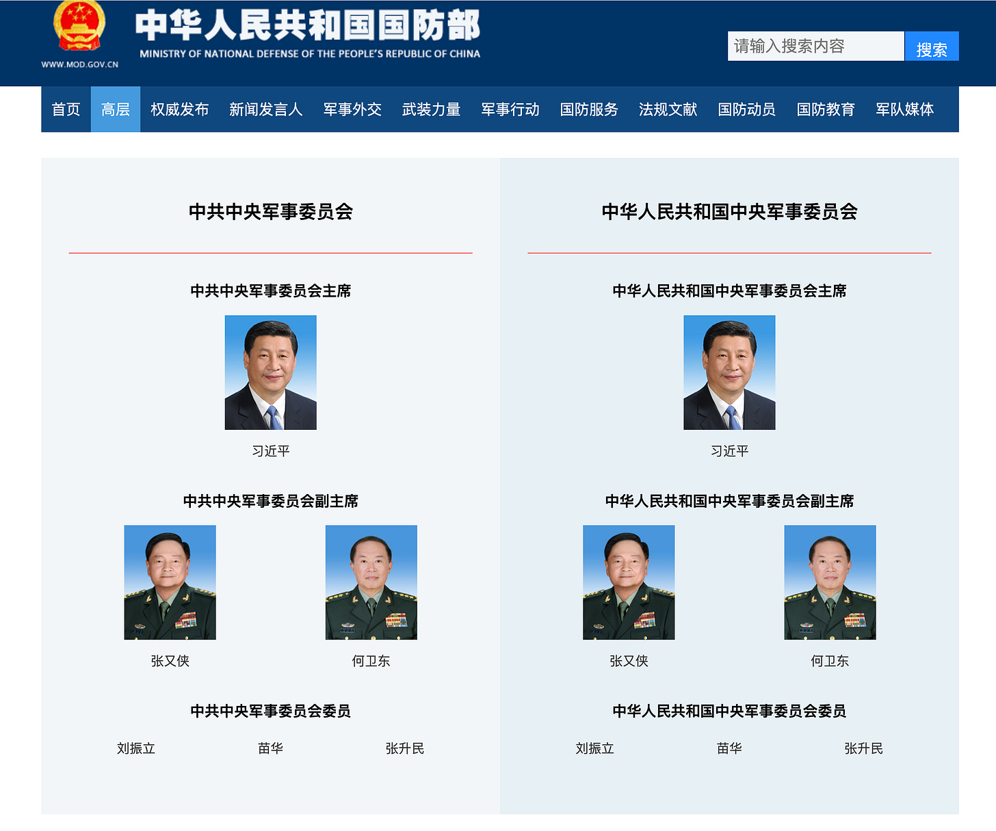Viewport: 996px width, 831px height.
Task: Click the national emblem logo
Action: pos(79,26)
